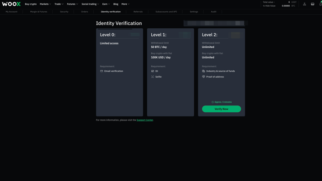
Task: Select the Referrals tab
Action: pyautogui.click(x=138, y=12)
